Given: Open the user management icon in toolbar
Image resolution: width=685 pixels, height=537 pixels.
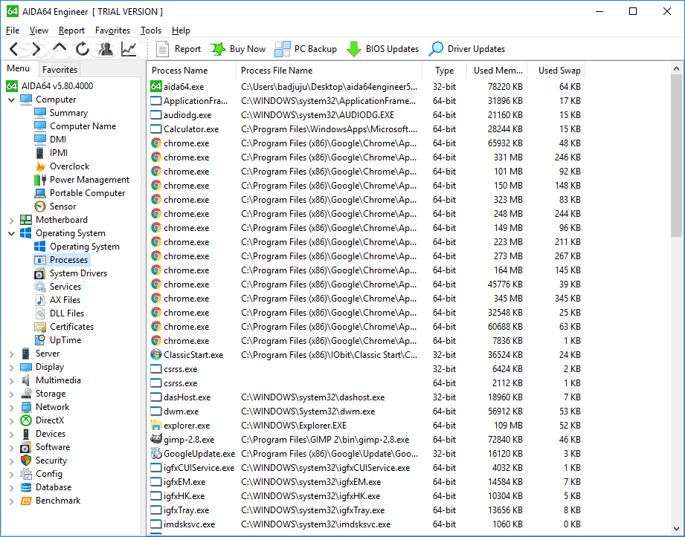Looking at the screenshot, I should coord(106,49).
